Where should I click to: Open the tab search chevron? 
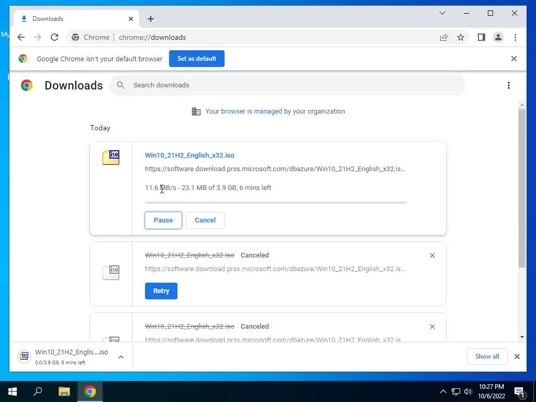pyautogui.click(x=442, y=13)
